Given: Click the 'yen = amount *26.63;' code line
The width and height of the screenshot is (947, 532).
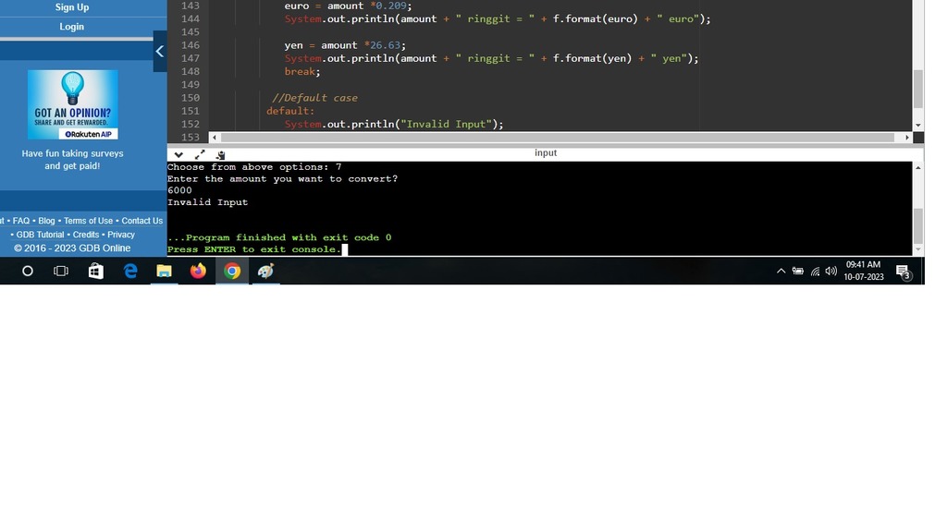Looking at the screenshot, I should coord(346,45).
